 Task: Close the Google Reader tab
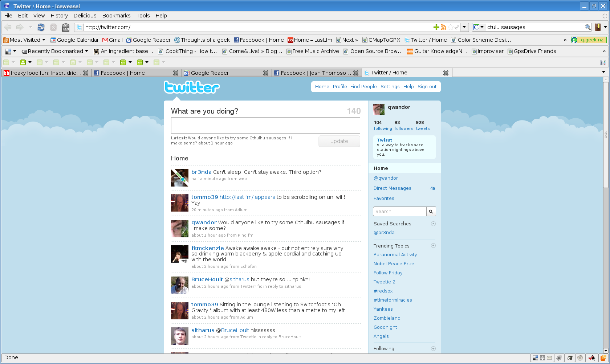266,73
